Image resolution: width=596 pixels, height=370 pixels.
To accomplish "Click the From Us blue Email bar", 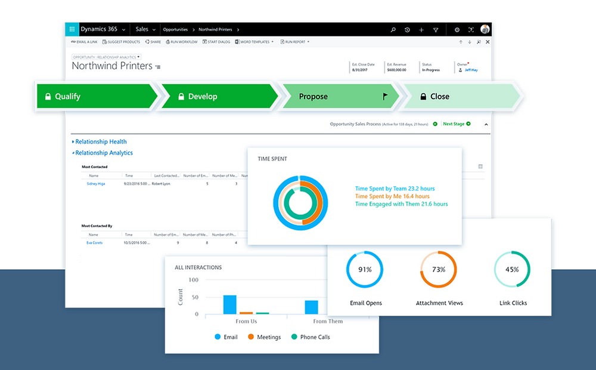I will pyautogui.click(x=229, y=304).
